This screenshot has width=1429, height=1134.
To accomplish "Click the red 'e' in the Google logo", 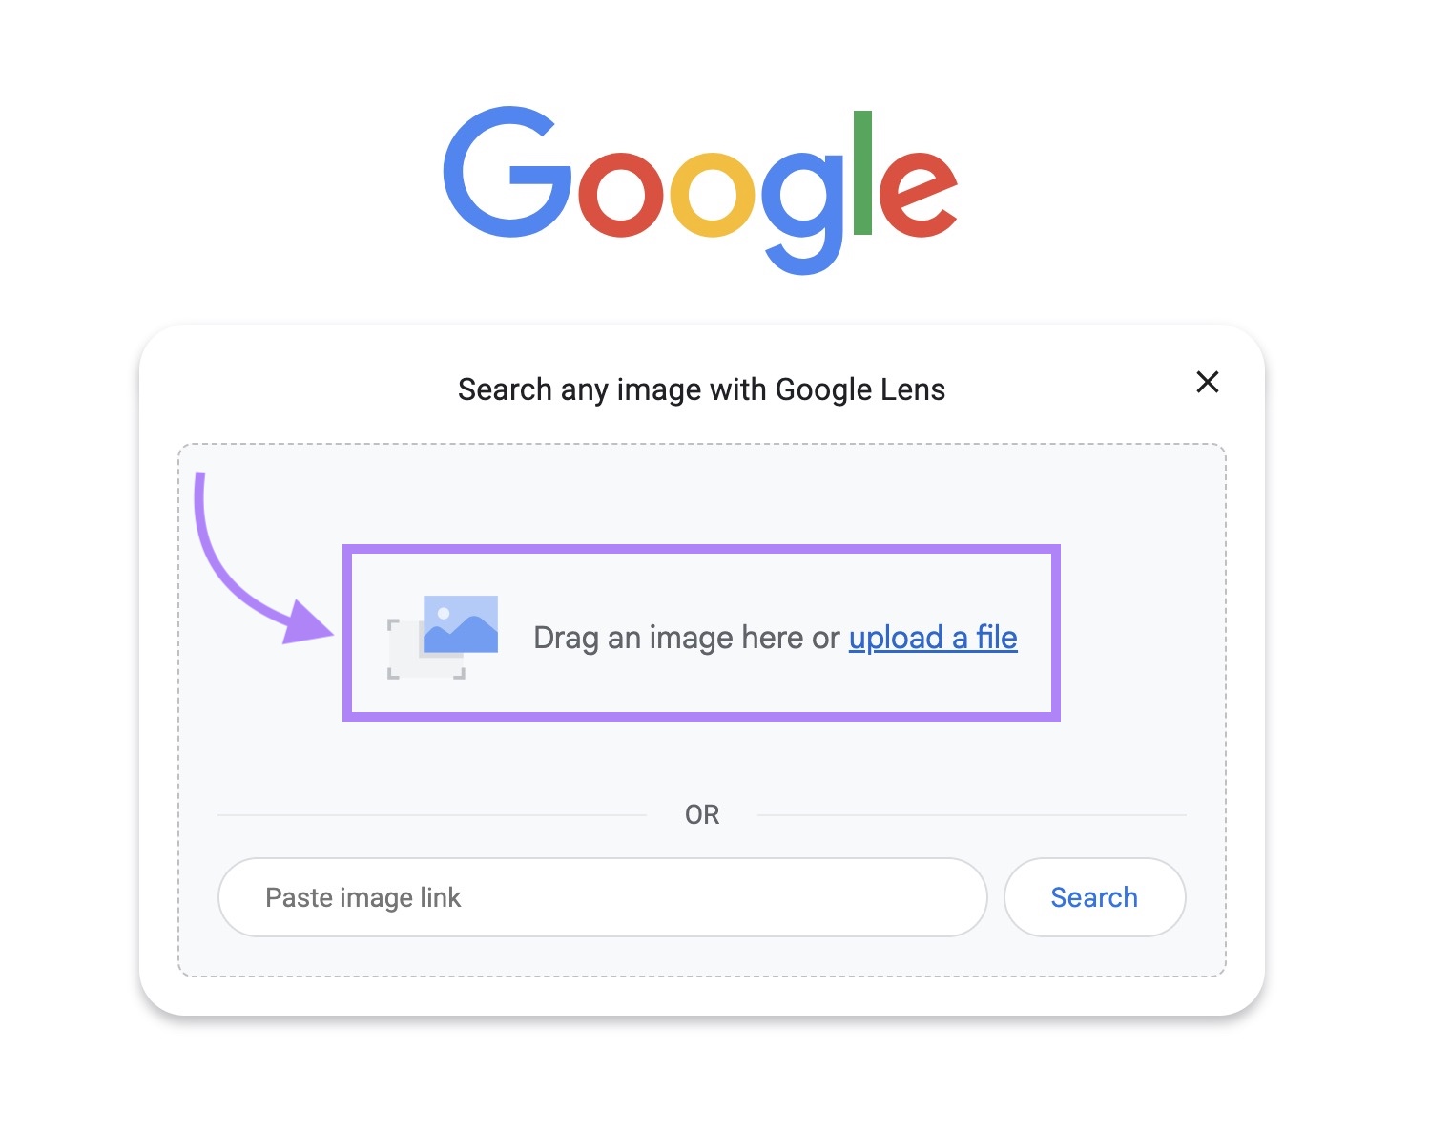I will click(921, 196).
